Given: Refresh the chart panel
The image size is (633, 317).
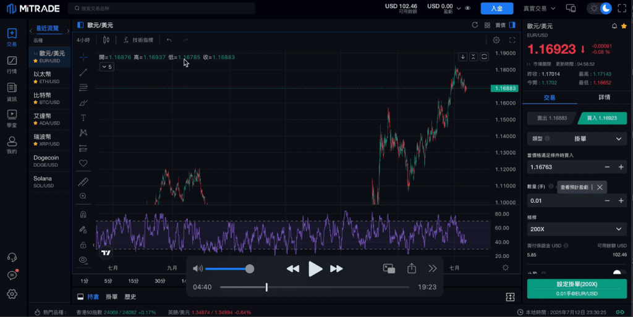Looking at the screenshot, I should [475, 25].
